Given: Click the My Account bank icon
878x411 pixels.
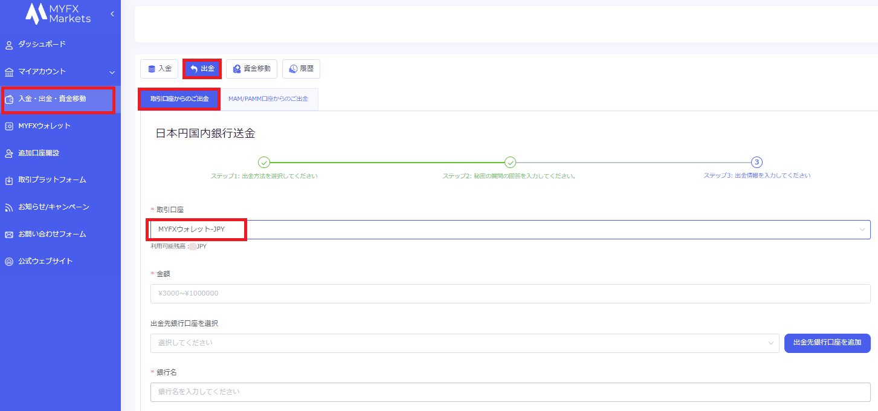Looking at the screenshot, I should (9, 72).
